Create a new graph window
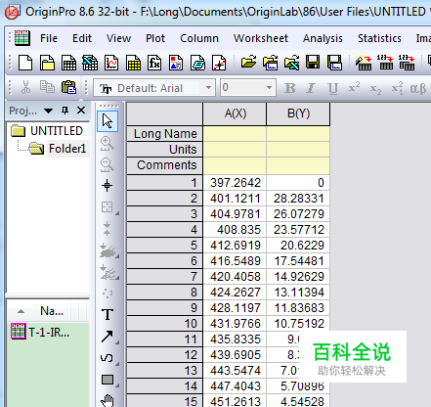 click(111, 63)
